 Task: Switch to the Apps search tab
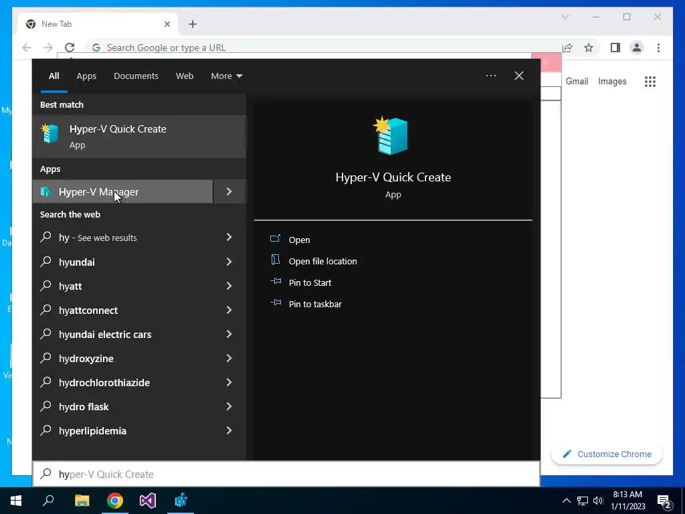click(x=86, y=76)
